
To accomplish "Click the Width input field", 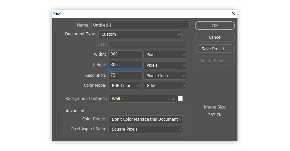I will 125,54.
